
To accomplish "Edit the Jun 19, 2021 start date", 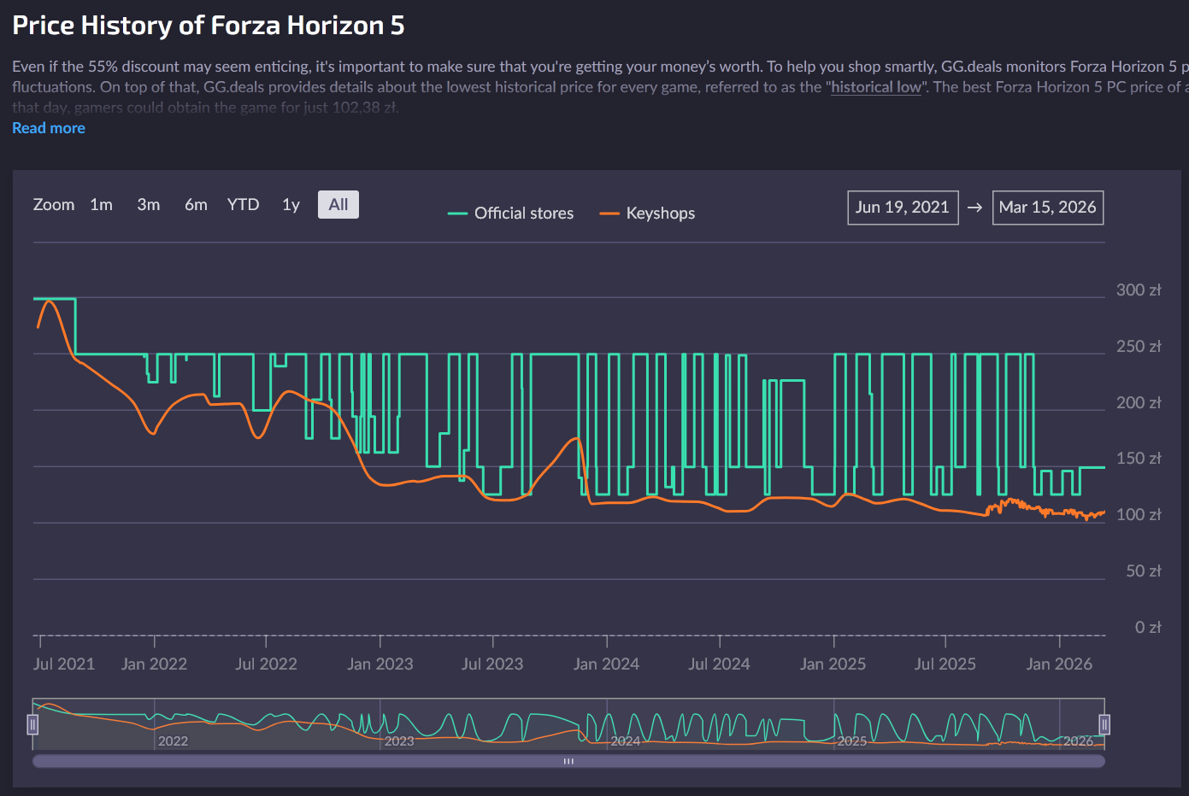I will point(902,208).
